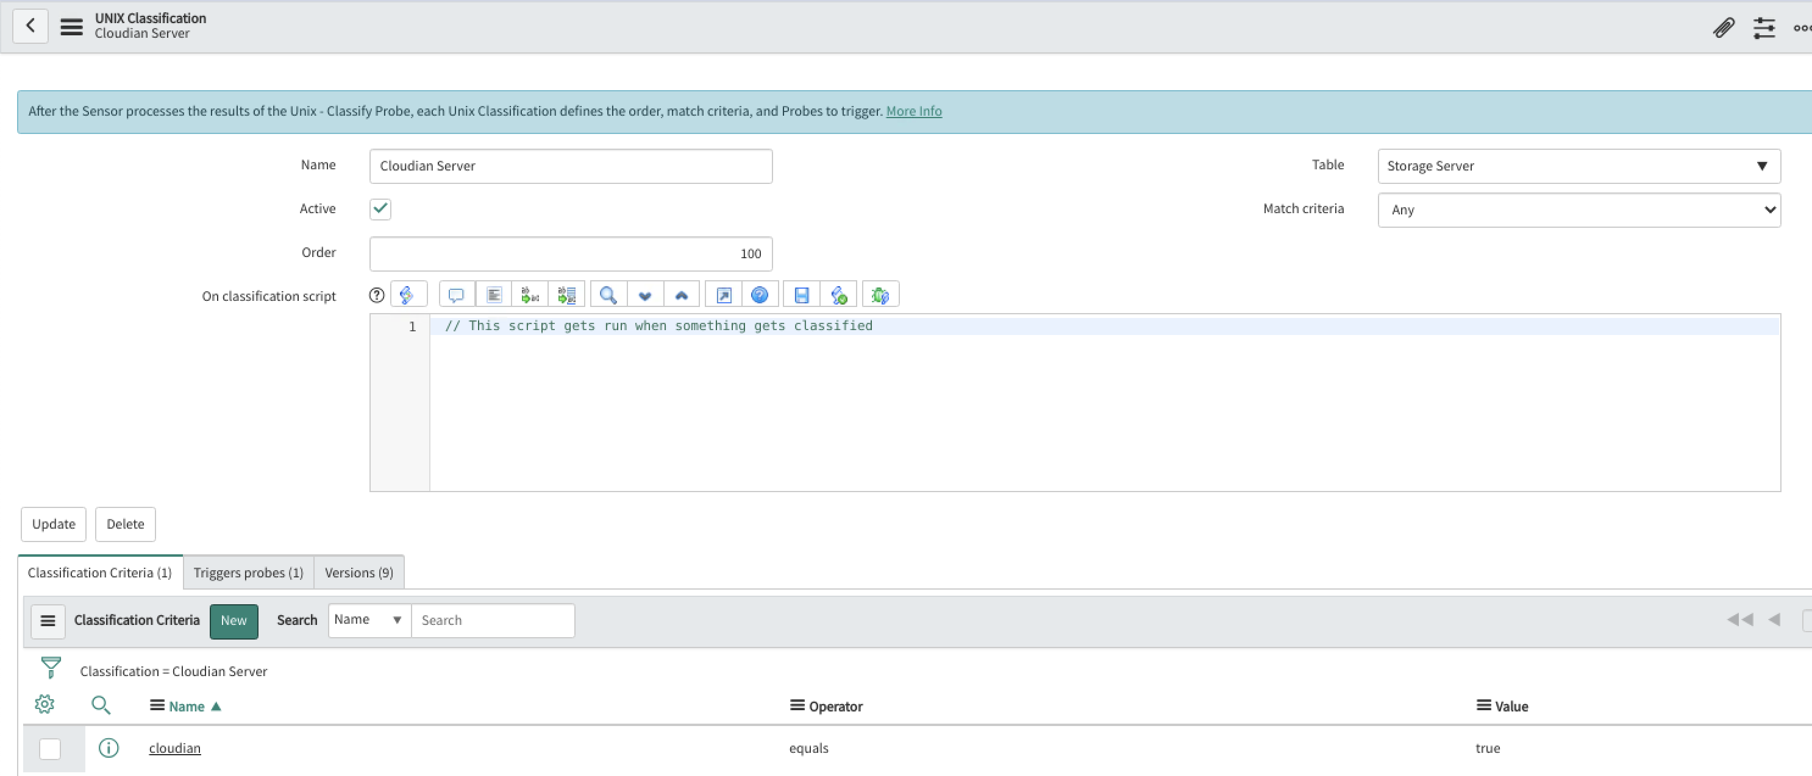Click the Delete button
This screenshot has width=1812, height=776.
click(x=125, y=524)
